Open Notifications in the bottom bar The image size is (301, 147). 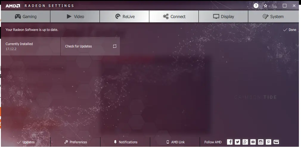click(125, 142)
